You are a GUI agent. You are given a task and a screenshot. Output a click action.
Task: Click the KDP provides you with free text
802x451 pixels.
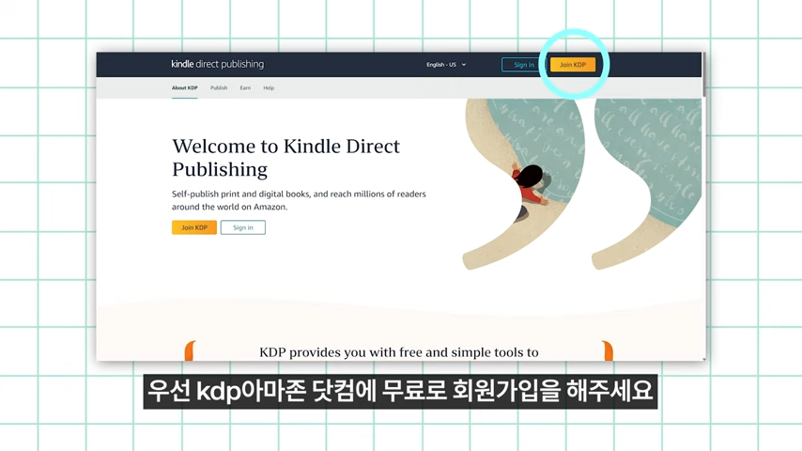pyautogui.click(x=399, y=352)
